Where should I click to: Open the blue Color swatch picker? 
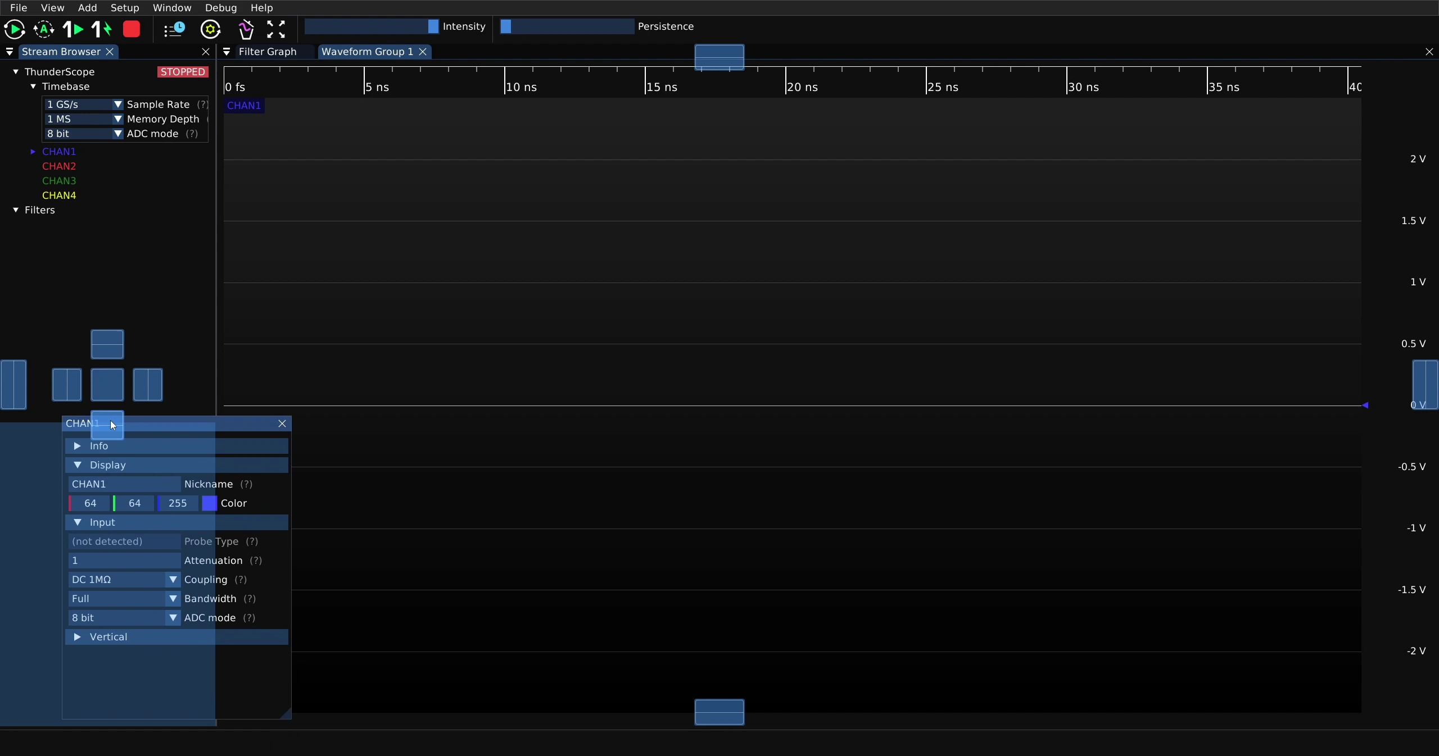(x=210, y=503)
